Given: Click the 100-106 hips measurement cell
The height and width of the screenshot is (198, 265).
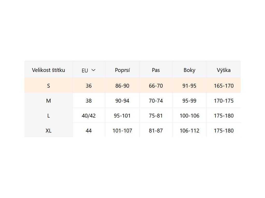Looking at the screenshot, I should click(189, 116).
